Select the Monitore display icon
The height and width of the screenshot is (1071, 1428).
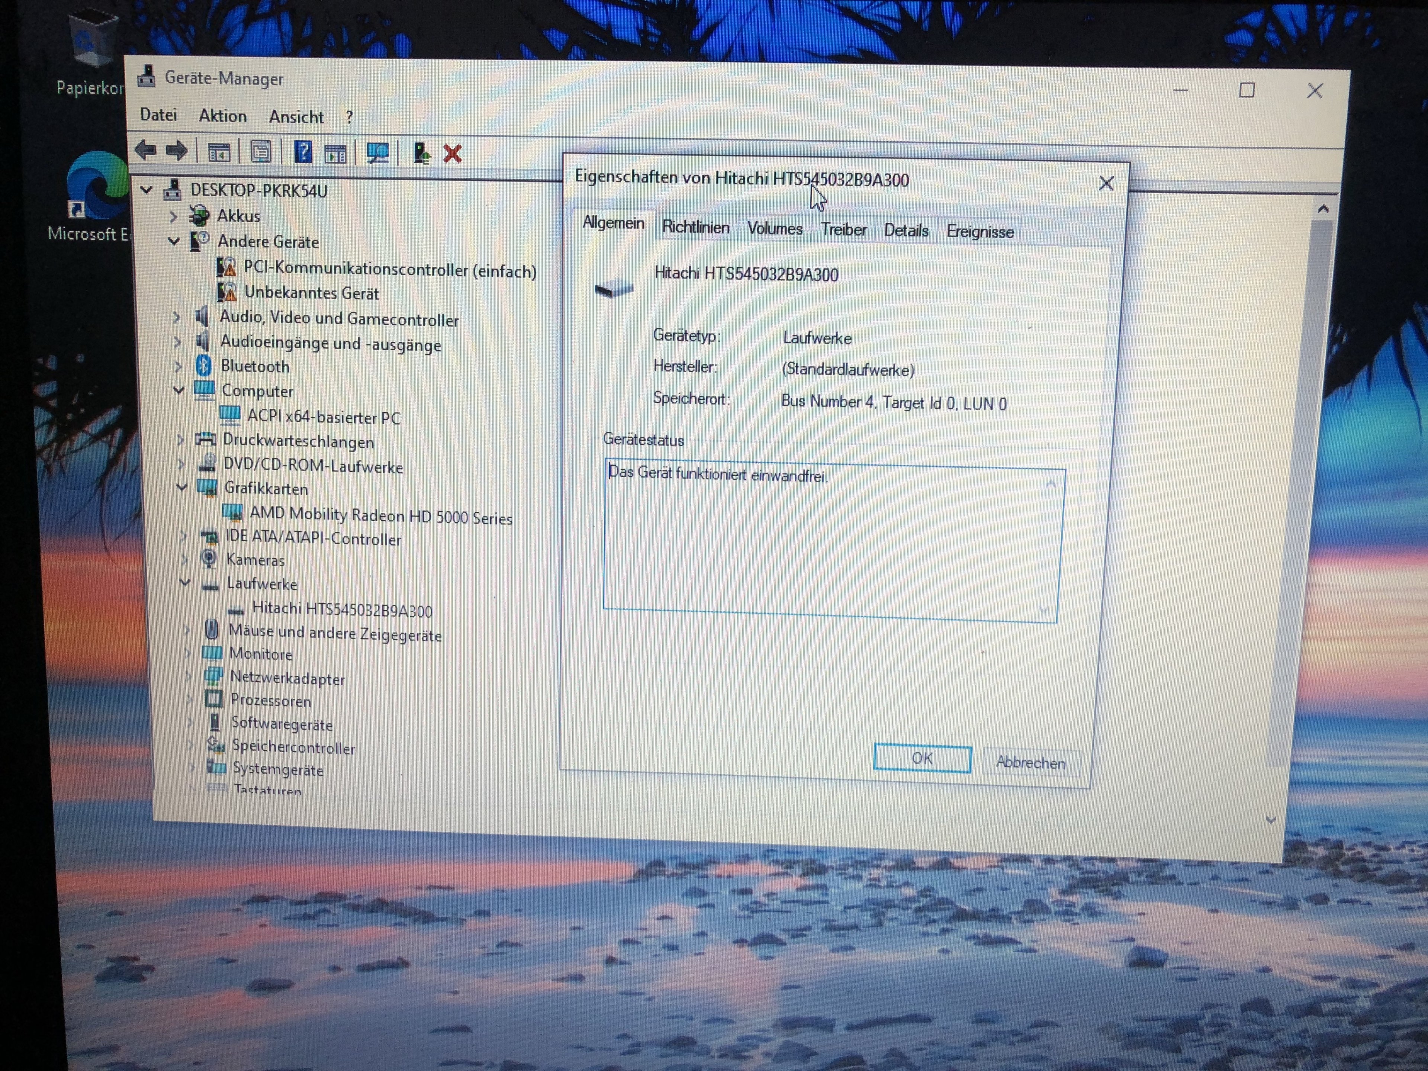[212, 653]
